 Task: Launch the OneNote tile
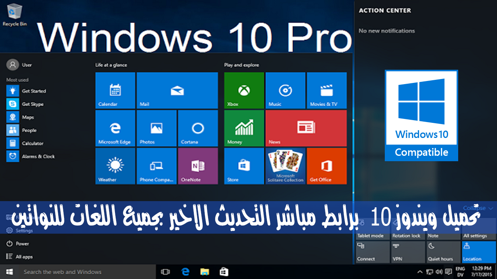[198, 166]
